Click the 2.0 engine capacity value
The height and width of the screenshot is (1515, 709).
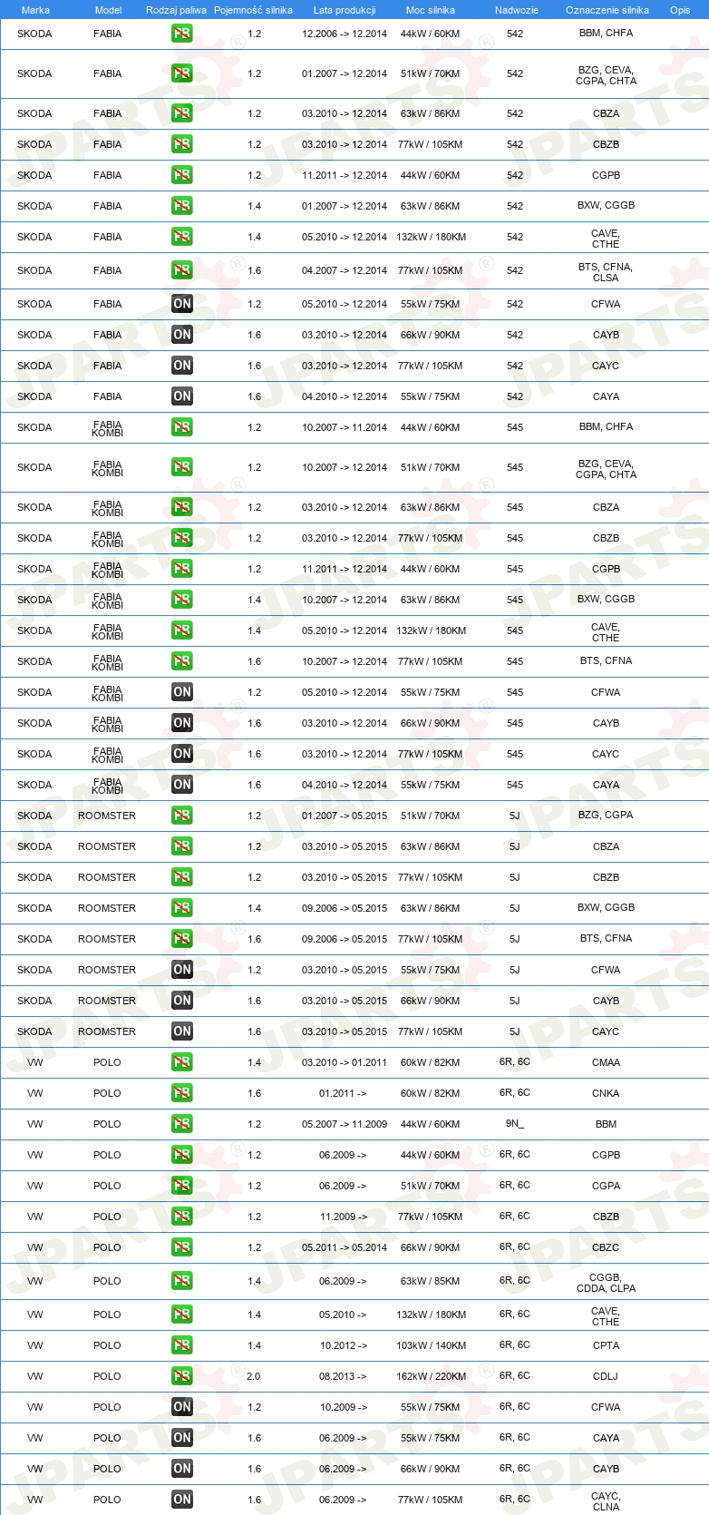click(x=253, y=1376)
